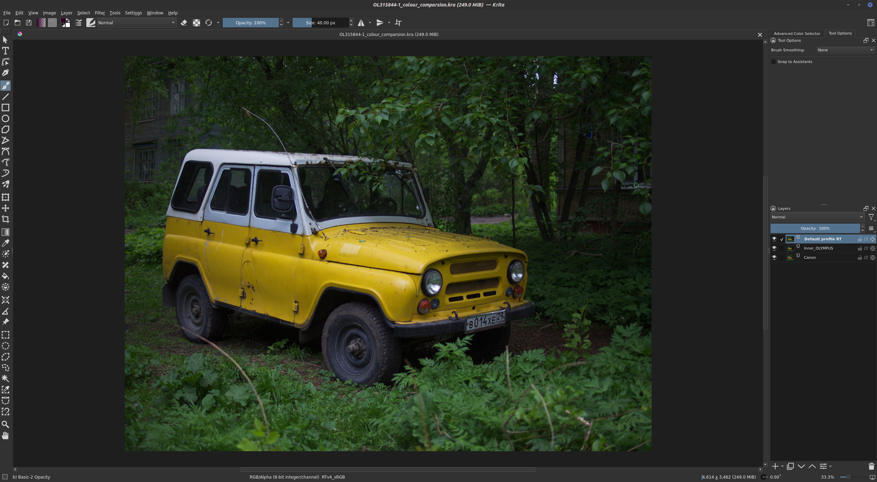Delete the selected layer
The image size is (877, 482).
[x=872, y=466]
